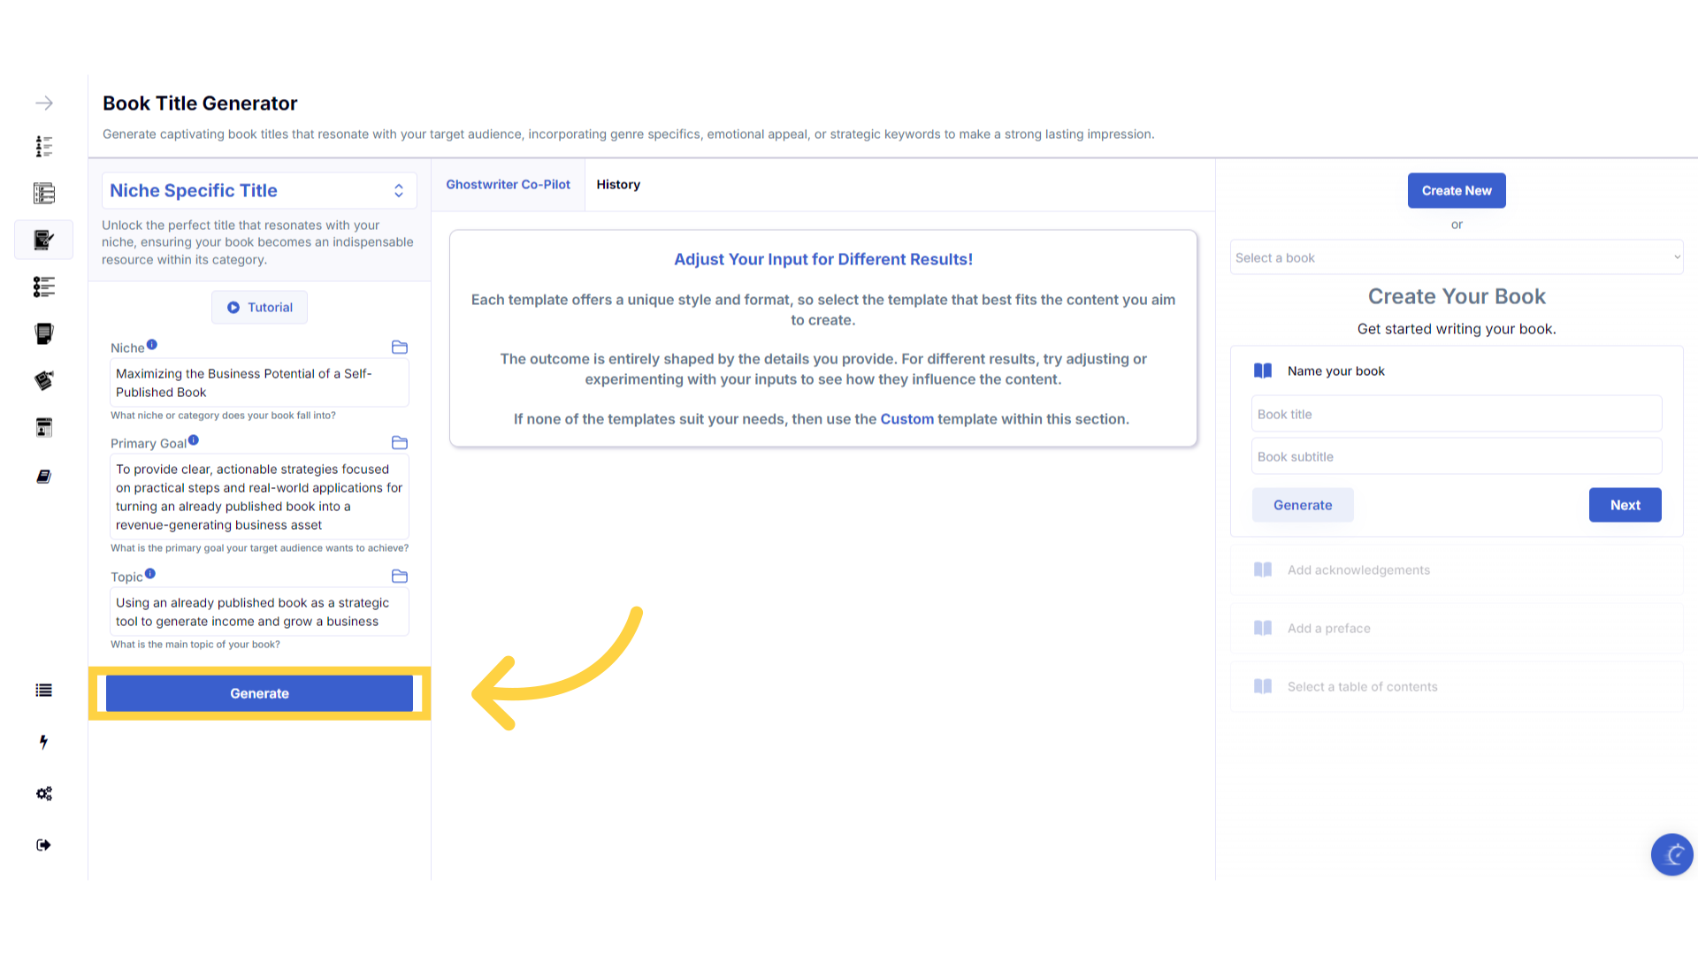Screen dimensions: 1698x955
Task: Click the book icon in sidebar
Action: tap(43, 477)
